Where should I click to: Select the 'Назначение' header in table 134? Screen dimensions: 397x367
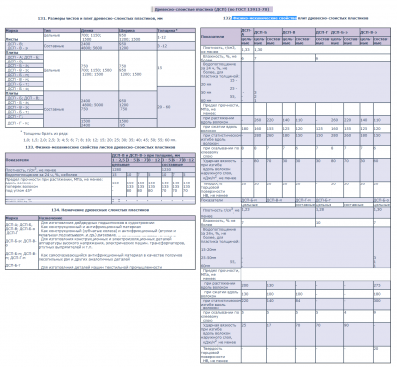116,218
